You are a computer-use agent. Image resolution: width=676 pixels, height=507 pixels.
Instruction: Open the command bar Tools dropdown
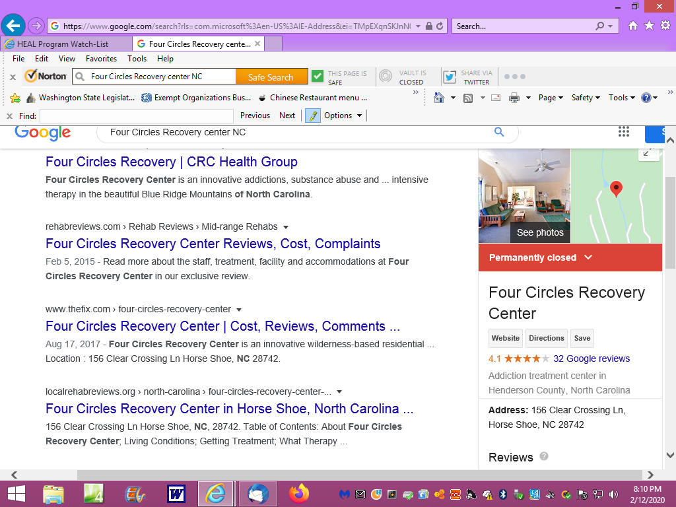[622, 98]
